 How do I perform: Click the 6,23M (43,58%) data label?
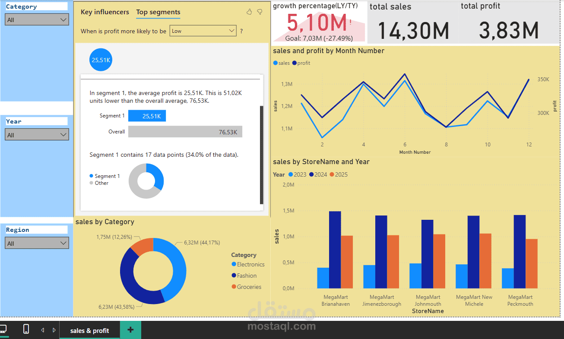point(116,307)
